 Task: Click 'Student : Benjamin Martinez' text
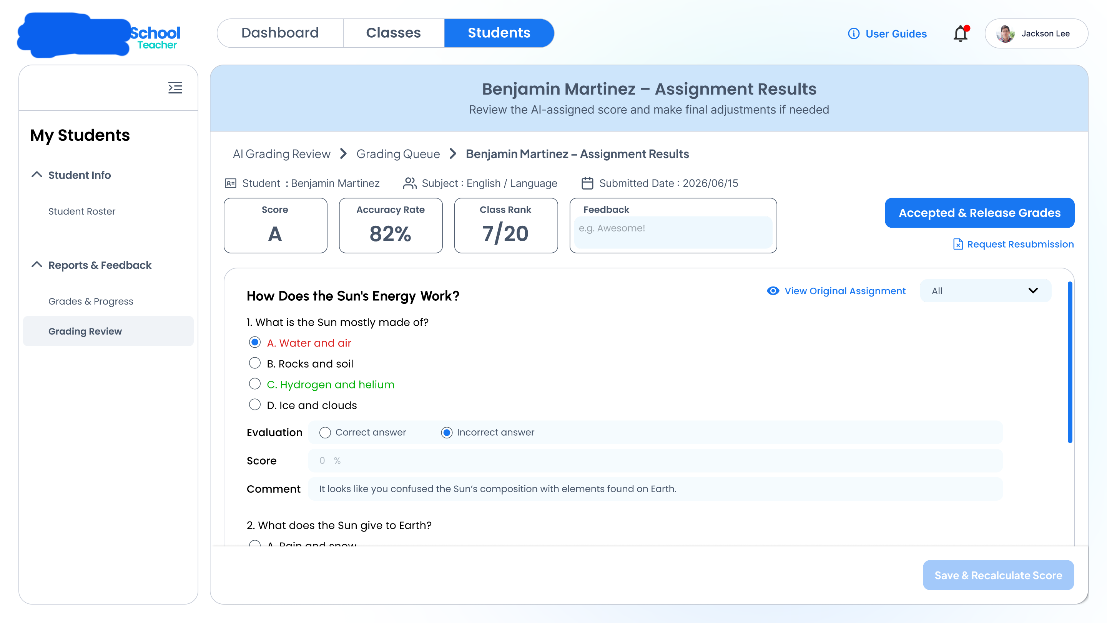(311, 183)
